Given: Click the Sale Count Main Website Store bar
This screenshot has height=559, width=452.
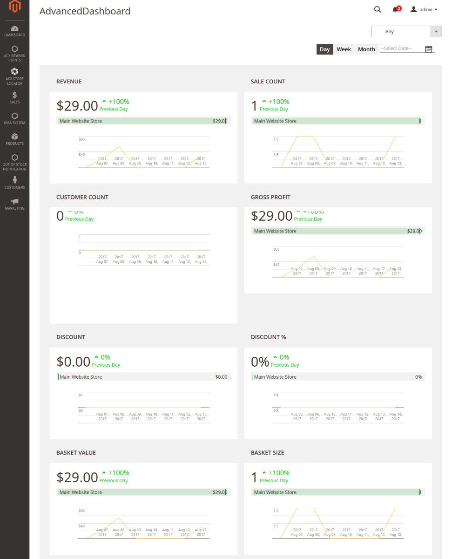Looking at the screenshot, I should (338, 121).
